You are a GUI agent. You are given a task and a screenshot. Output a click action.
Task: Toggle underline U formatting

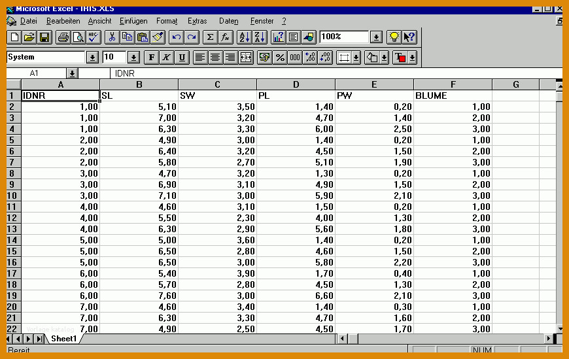tap(182, 58)
